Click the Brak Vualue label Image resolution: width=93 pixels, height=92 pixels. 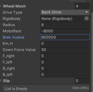[x=13, y=37]
